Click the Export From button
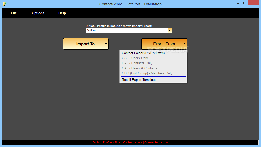Image resolution: width=261 pixels, height=147 pixels. coord(164,44)
